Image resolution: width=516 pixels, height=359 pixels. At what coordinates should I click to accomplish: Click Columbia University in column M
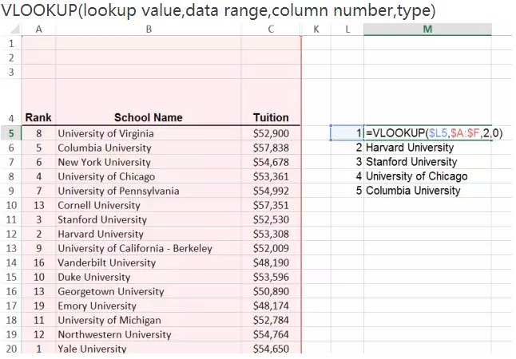[413, 191]
